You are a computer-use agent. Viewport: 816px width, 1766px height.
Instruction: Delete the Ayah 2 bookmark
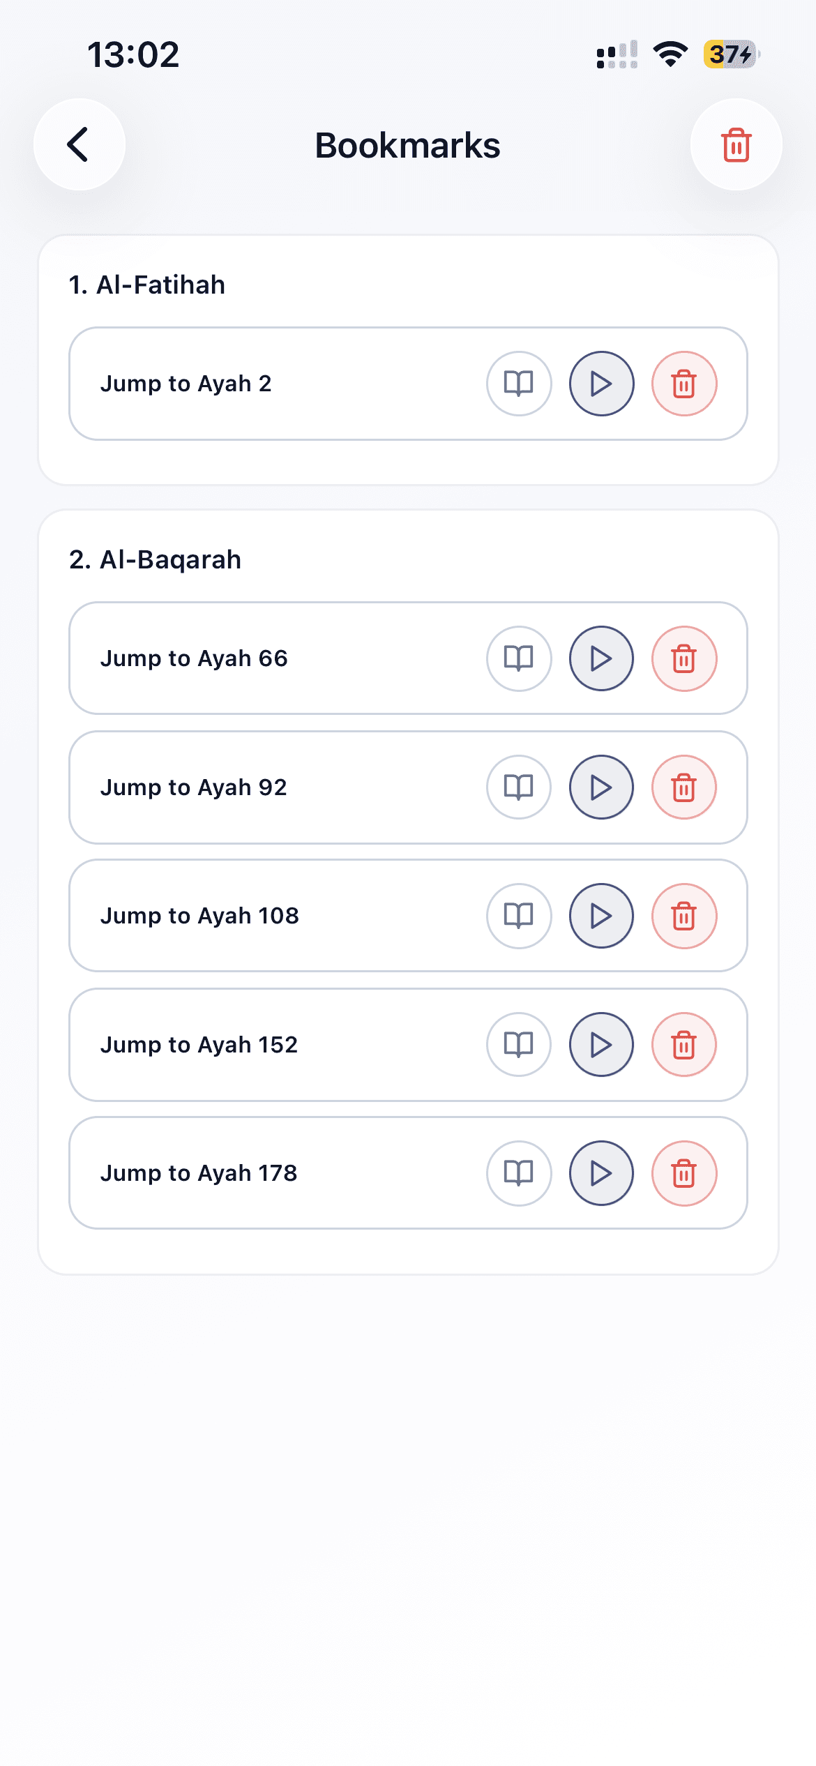click(x=684, y=384)
